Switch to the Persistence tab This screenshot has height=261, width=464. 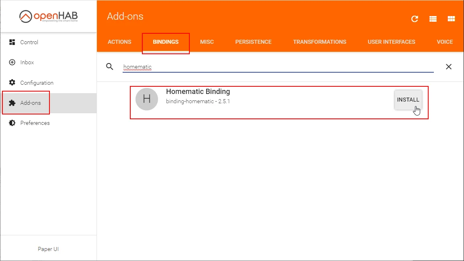[253, 42]
